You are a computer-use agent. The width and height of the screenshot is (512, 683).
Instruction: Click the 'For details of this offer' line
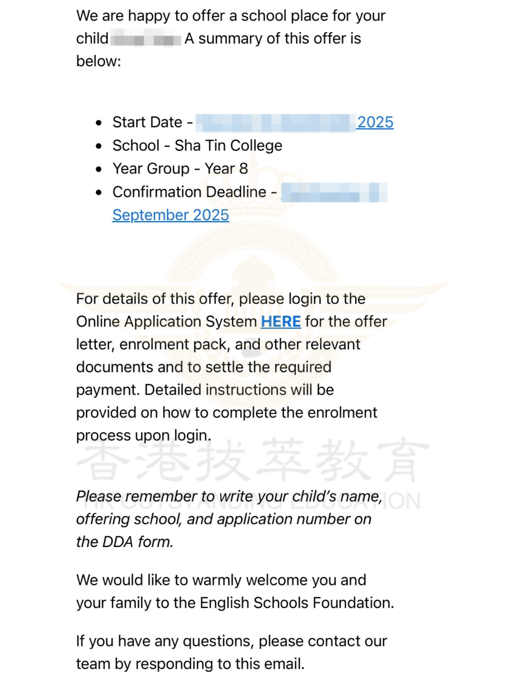(221, 299)
